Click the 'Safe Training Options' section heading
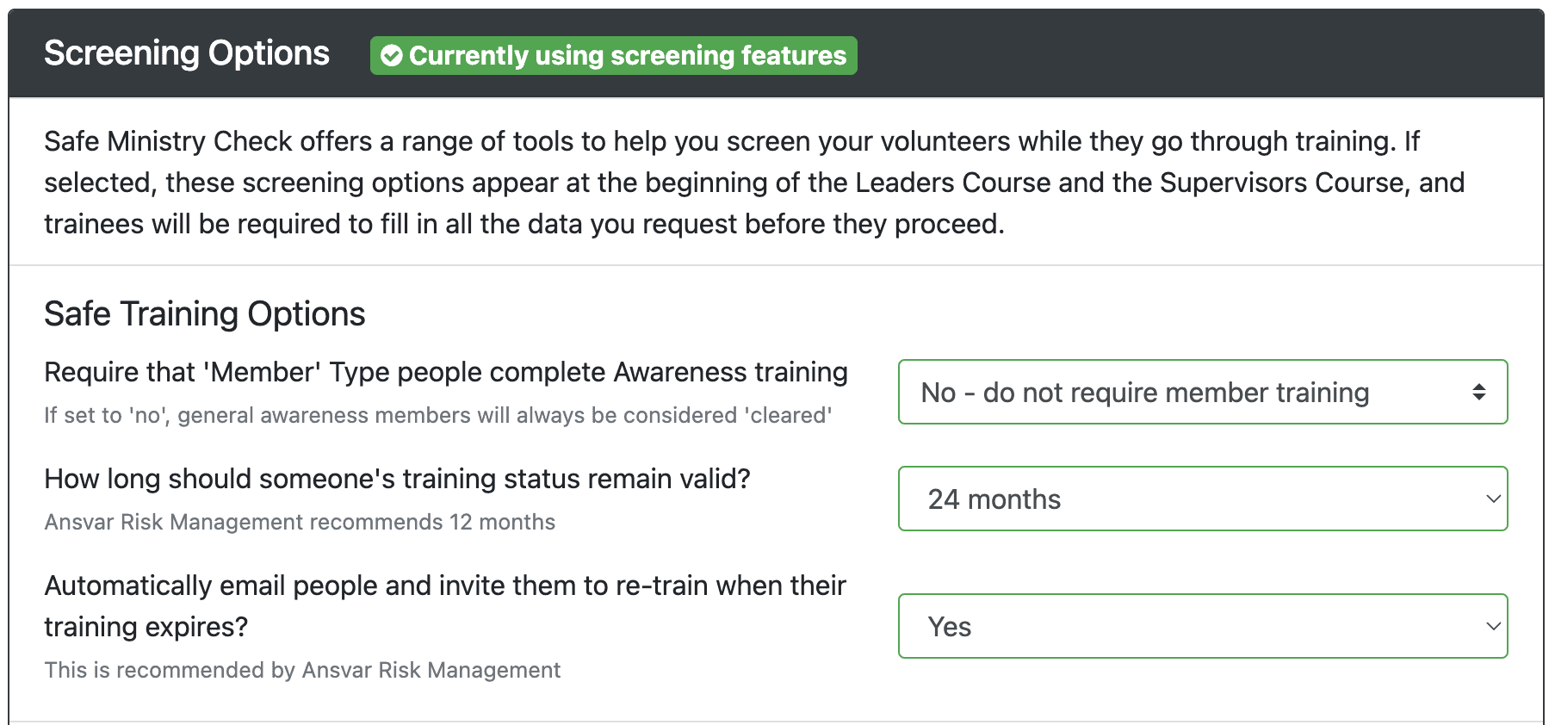Screen dimensions: 1555x725 click(205, 313)
